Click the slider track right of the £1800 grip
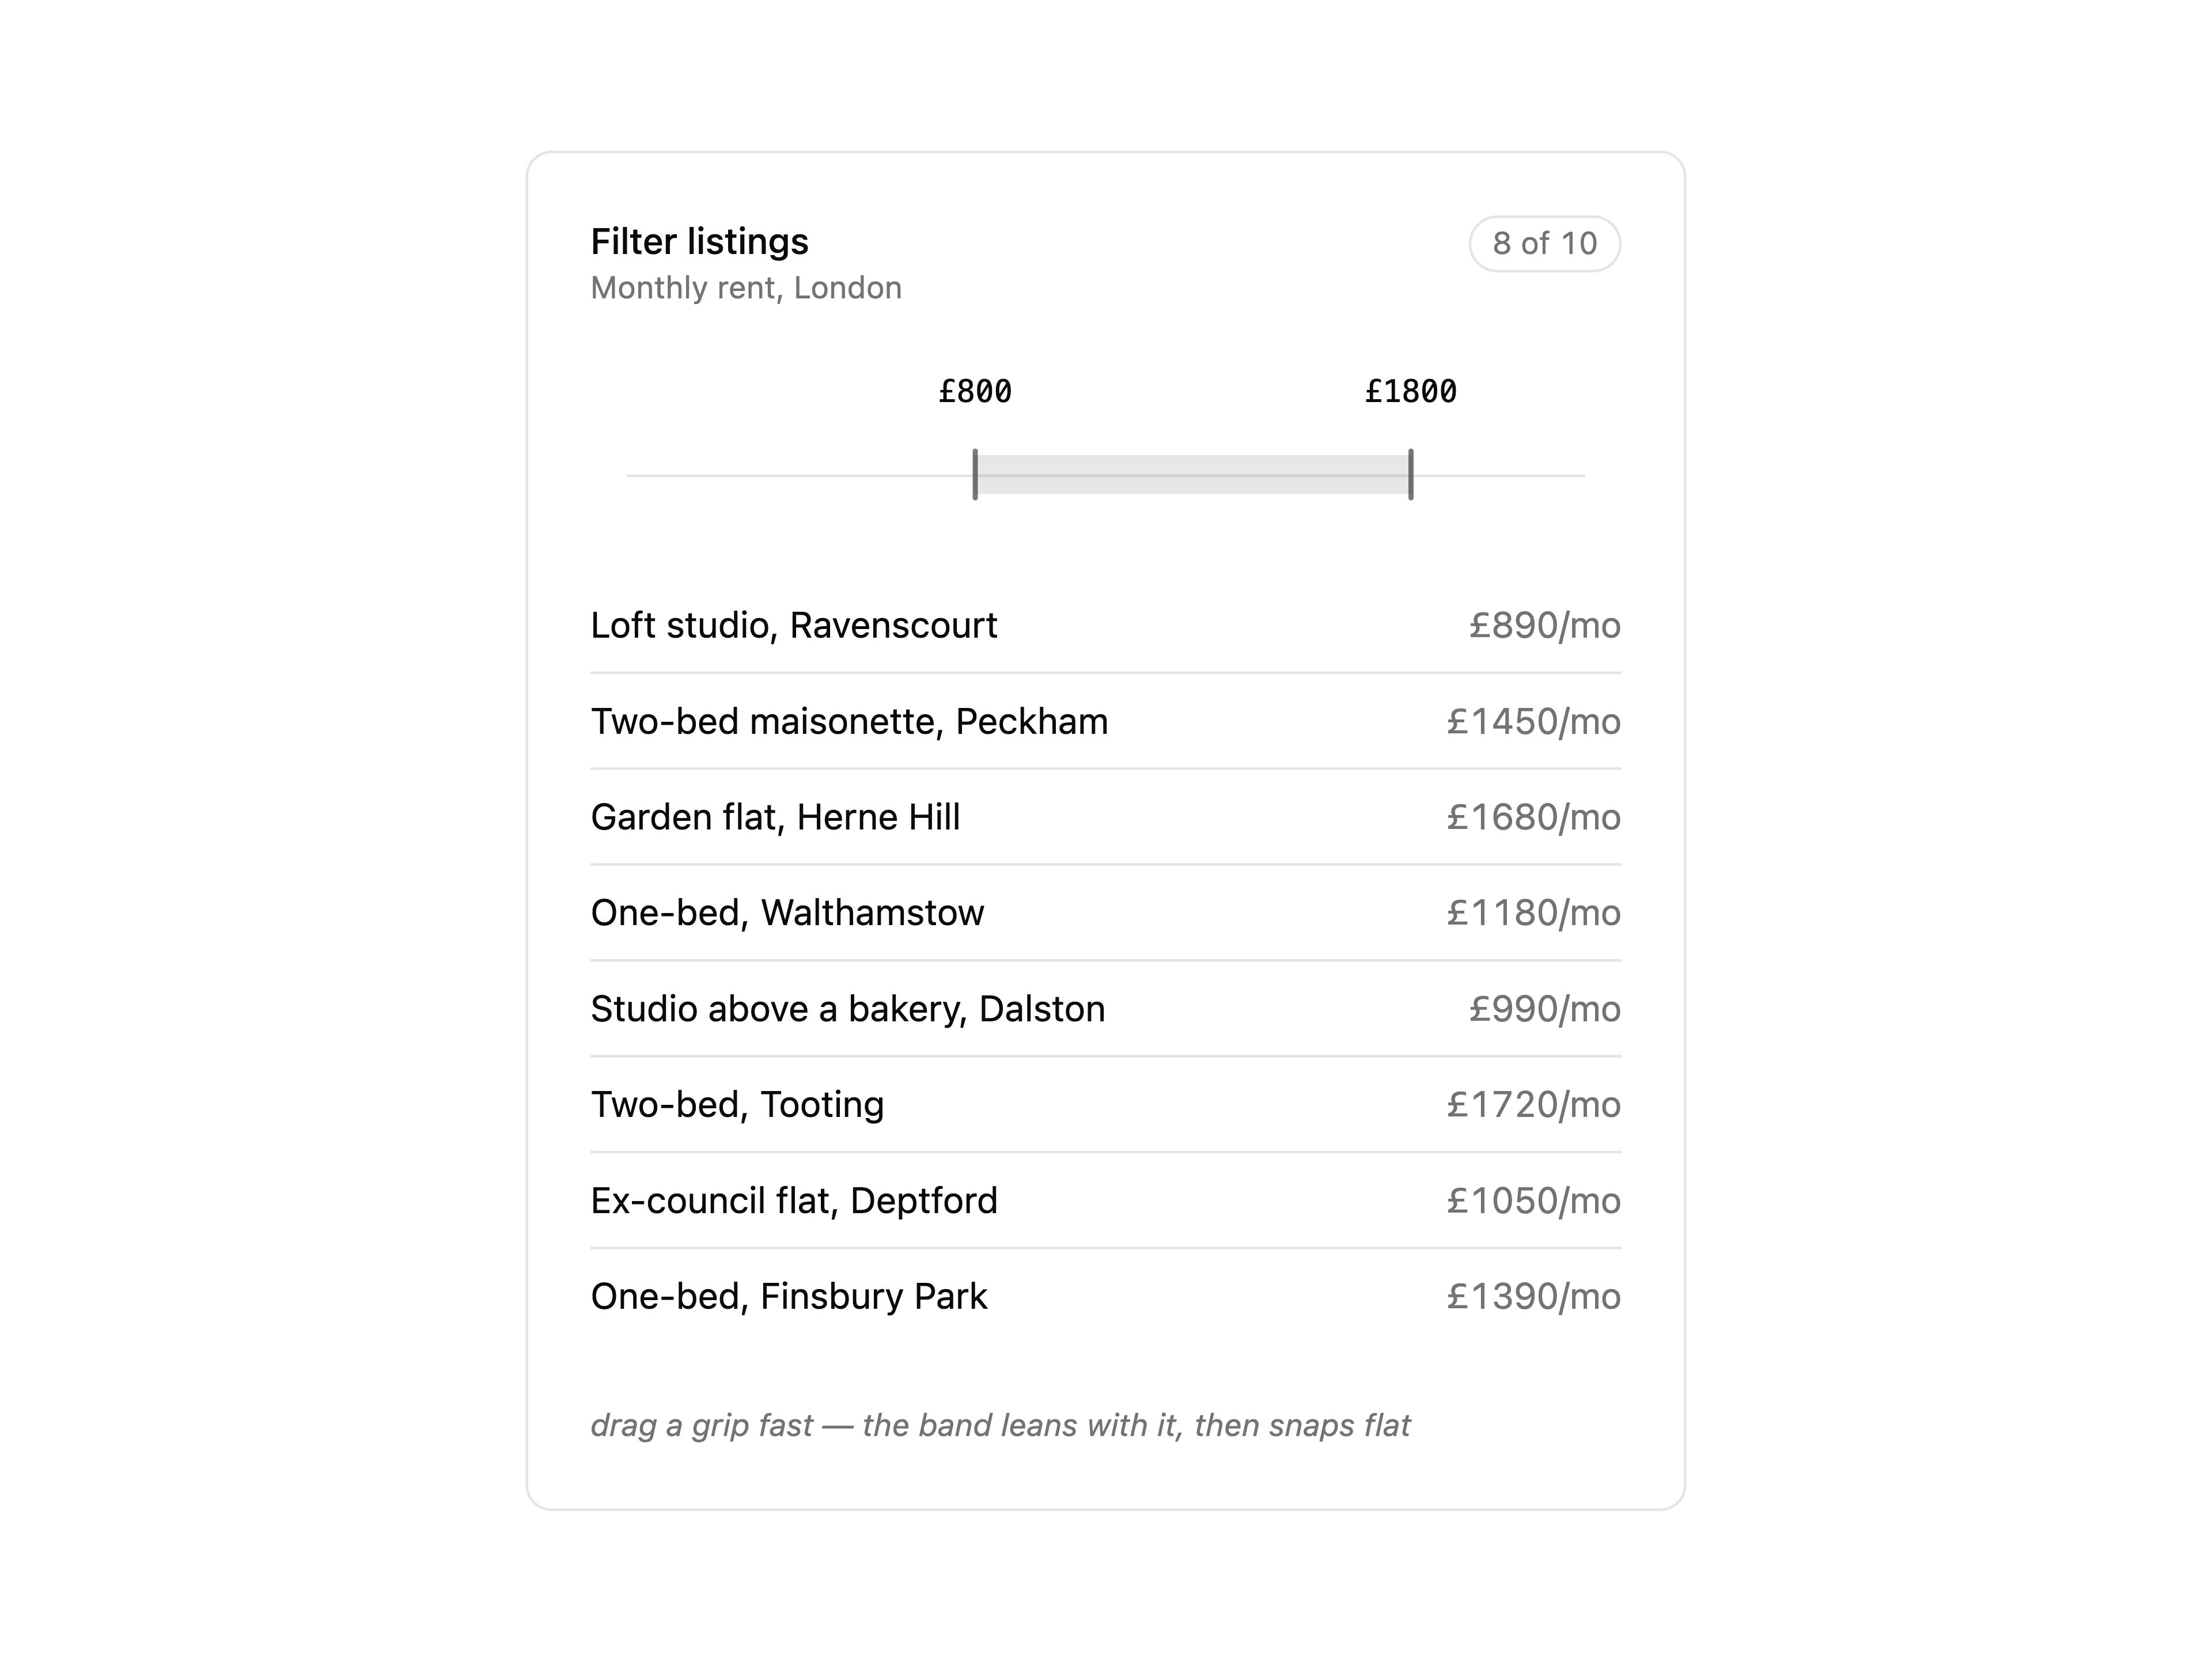Screen dimensions: 2212x1659 1500,475
